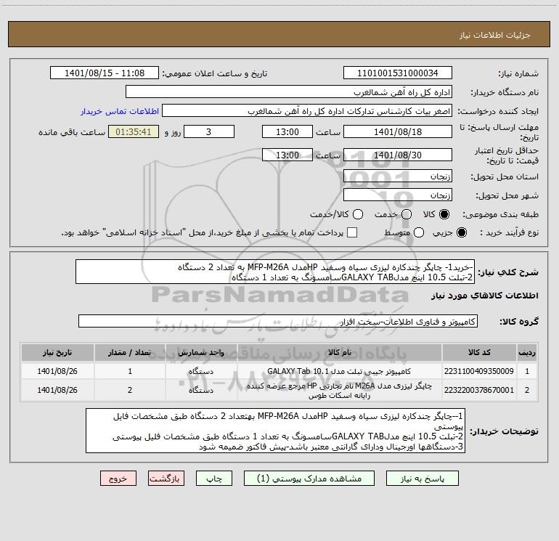Click the تعداد / مقدار column header

pos(130,352)
